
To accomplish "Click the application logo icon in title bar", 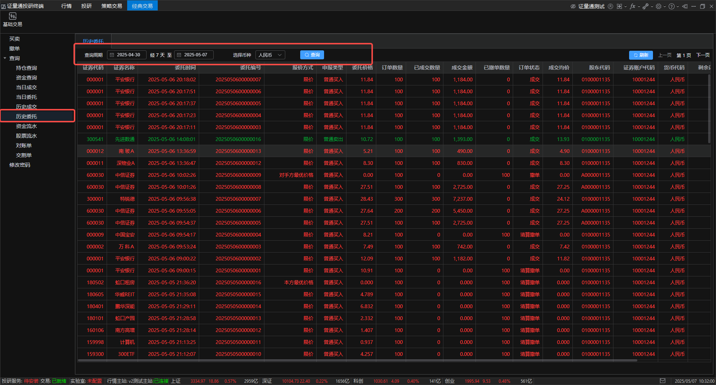I will click(x=3, y=6).
